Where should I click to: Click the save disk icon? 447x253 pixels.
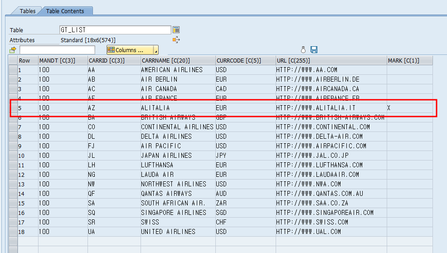click(x=314, y=49)
